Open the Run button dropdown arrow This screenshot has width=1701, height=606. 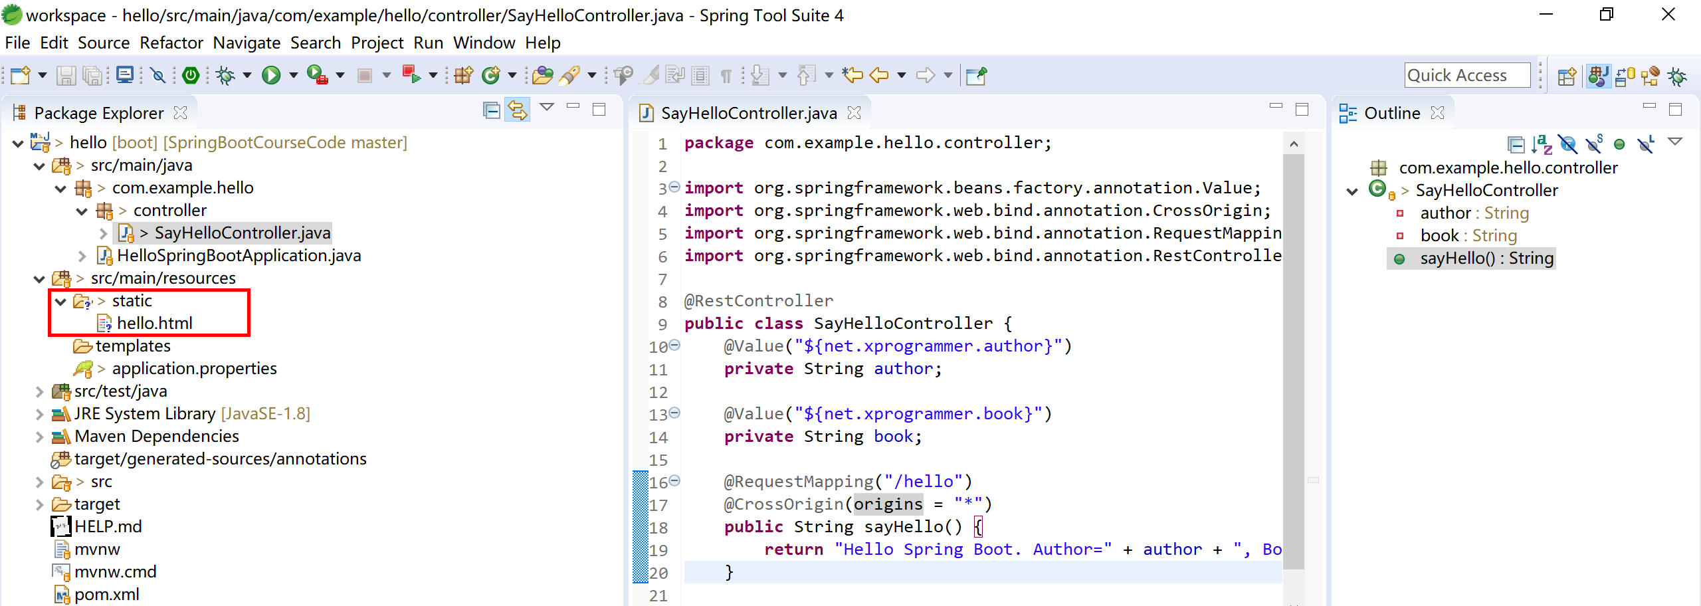(x=293, y=76)
